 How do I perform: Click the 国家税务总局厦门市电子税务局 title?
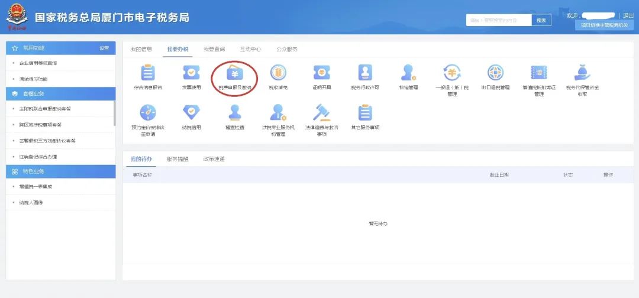tap(112, 18)
